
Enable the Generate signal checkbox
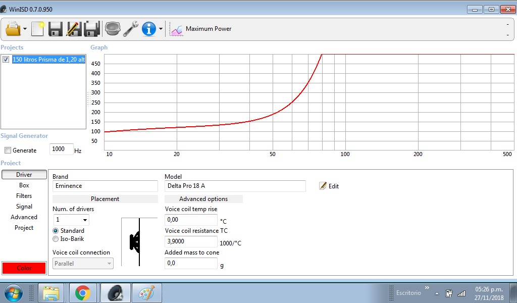8,150
